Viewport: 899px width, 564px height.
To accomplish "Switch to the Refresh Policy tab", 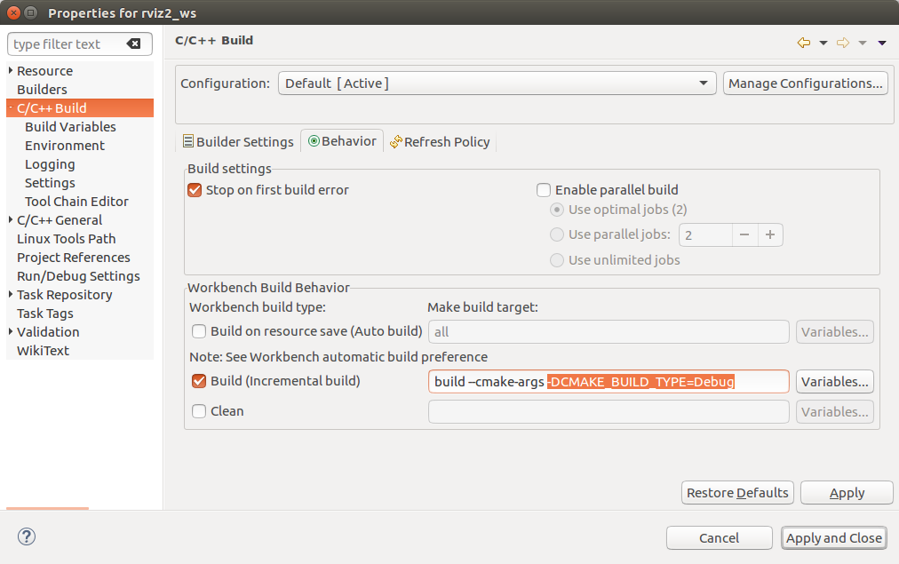I will 440,142.
